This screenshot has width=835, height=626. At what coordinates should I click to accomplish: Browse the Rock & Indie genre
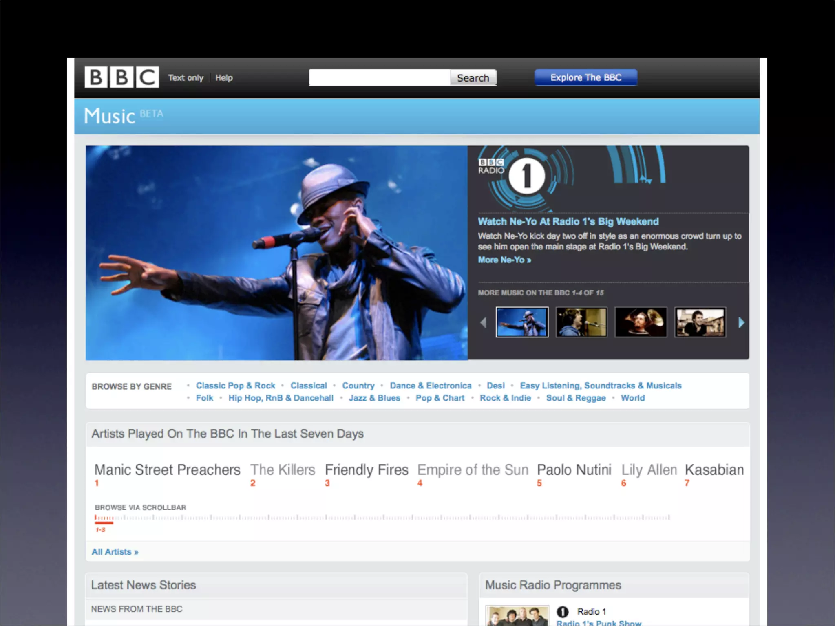pyautogui.click(x=505, y=398)
